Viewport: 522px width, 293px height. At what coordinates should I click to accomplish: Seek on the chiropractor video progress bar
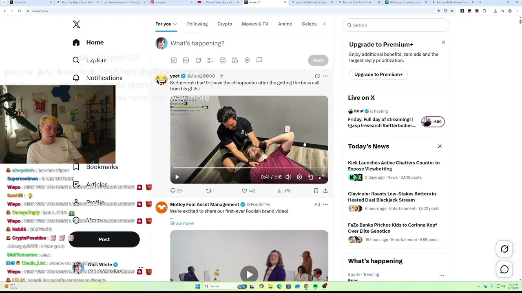pos(249,168)
